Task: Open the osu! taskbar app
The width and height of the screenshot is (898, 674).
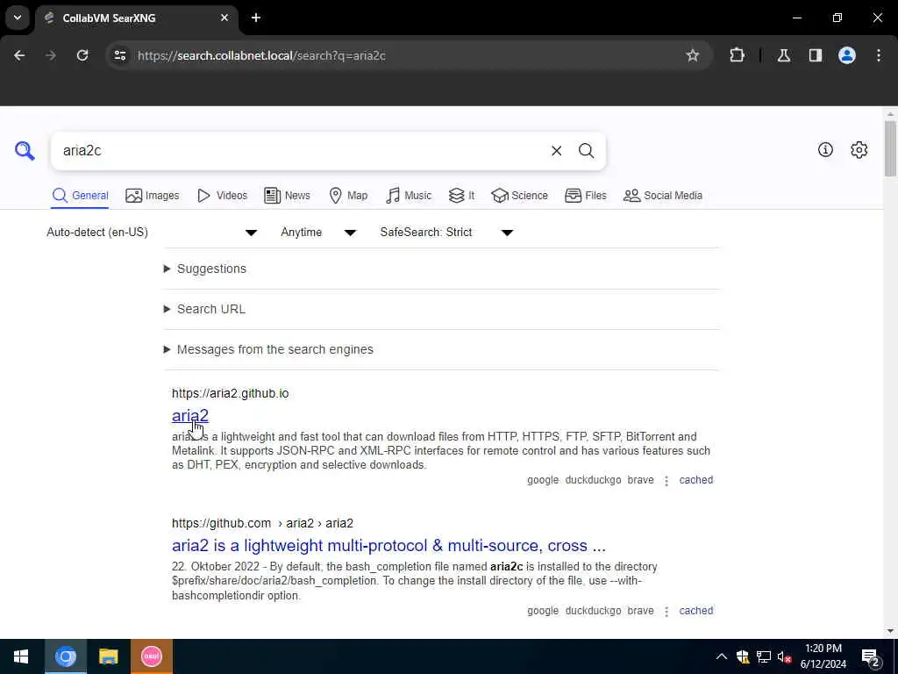Action: click(x=151, y=656)
